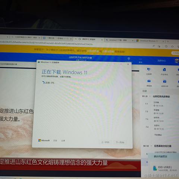
Task: Close the Windows 11 installer window
Action: [x=128, y=64]
